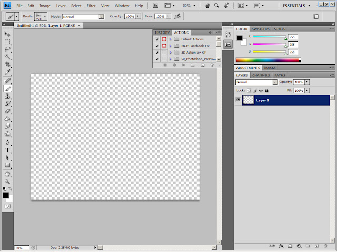Select the Crop tool
Viewport: 337px width, 252px height.
click(7, 64)
